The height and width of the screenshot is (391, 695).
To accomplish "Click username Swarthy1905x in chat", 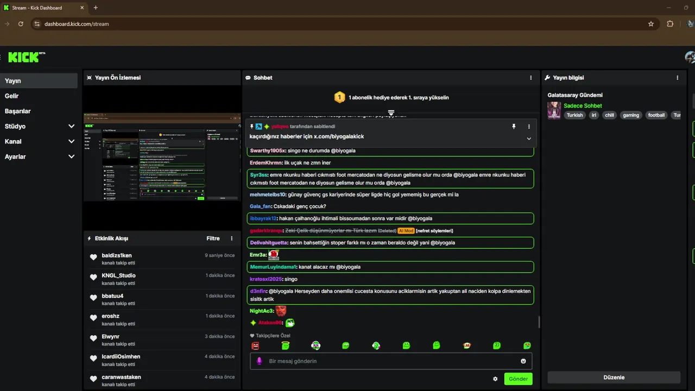I will tap(268, 150).
